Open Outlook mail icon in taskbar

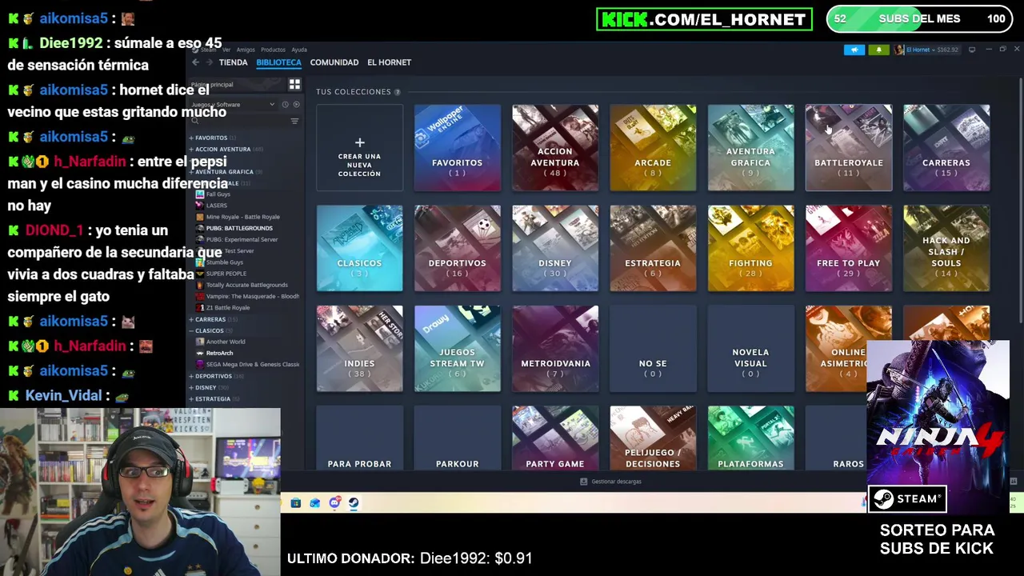click(x=315, y=503)
